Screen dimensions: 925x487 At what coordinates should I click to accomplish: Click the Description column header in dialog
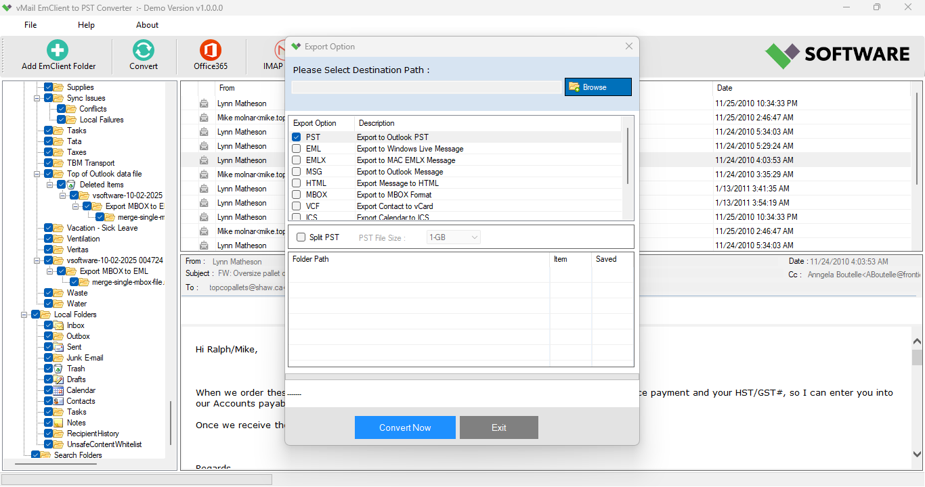pos(488,123)
